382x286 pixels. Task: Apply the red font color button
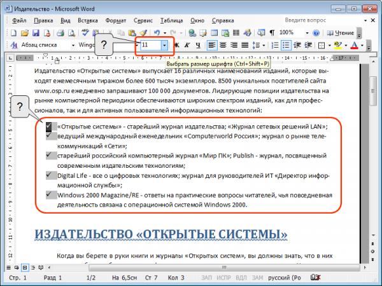click(x=354, y=45)
